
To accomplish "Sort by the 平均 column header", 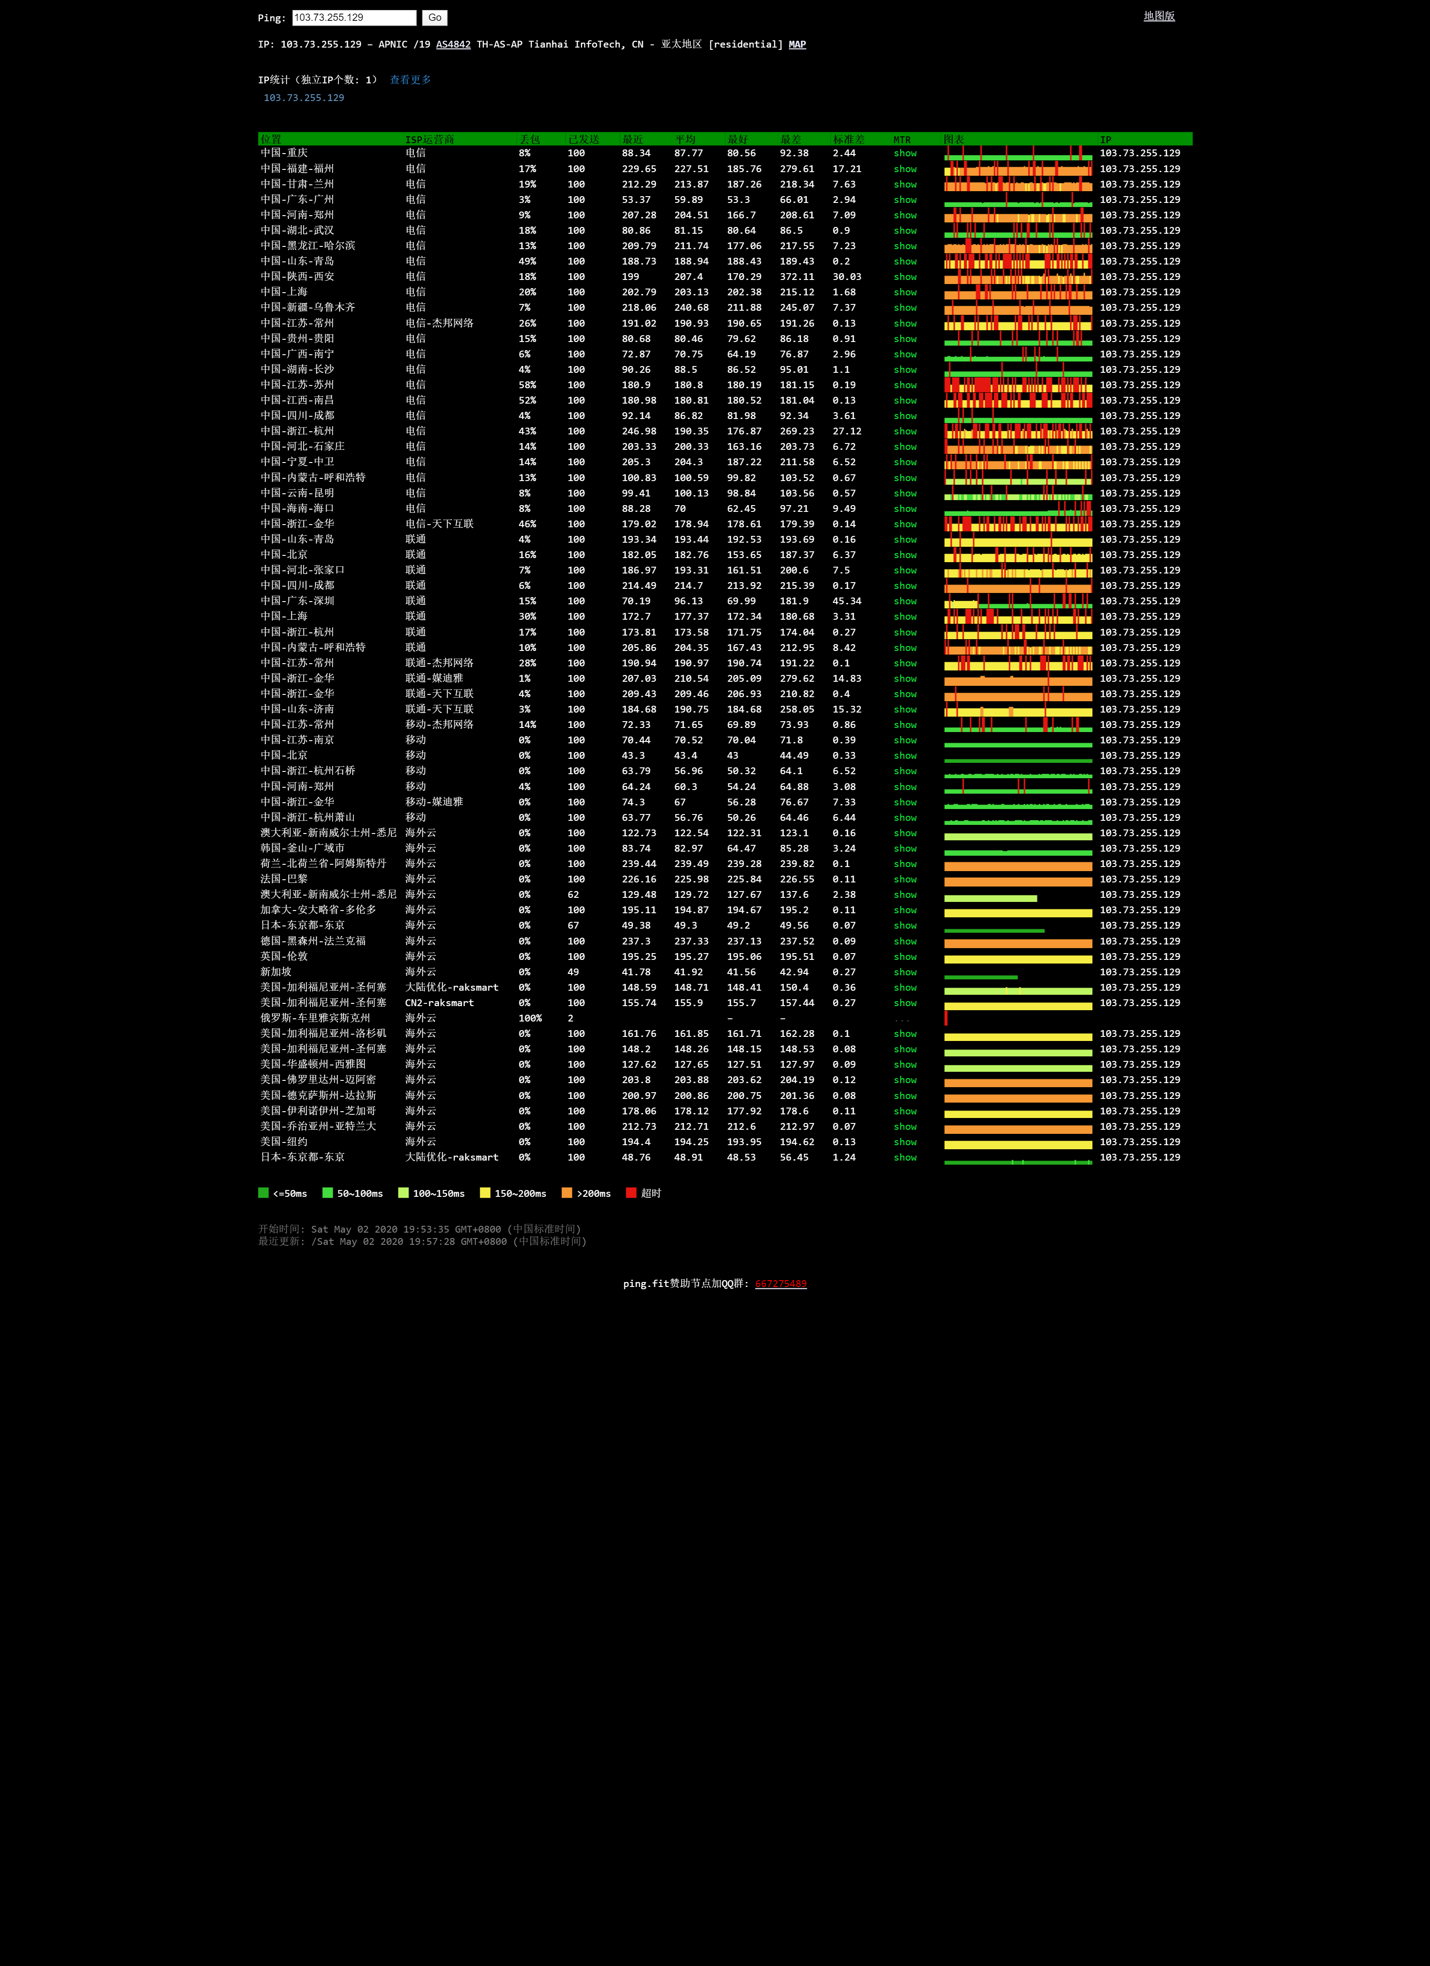I will 685,140.
